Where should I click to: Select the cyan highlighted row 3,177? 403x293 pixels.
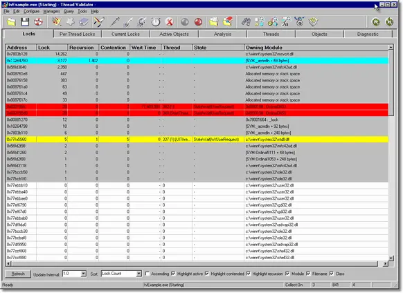pyautogui.click(x=197, y=61)
